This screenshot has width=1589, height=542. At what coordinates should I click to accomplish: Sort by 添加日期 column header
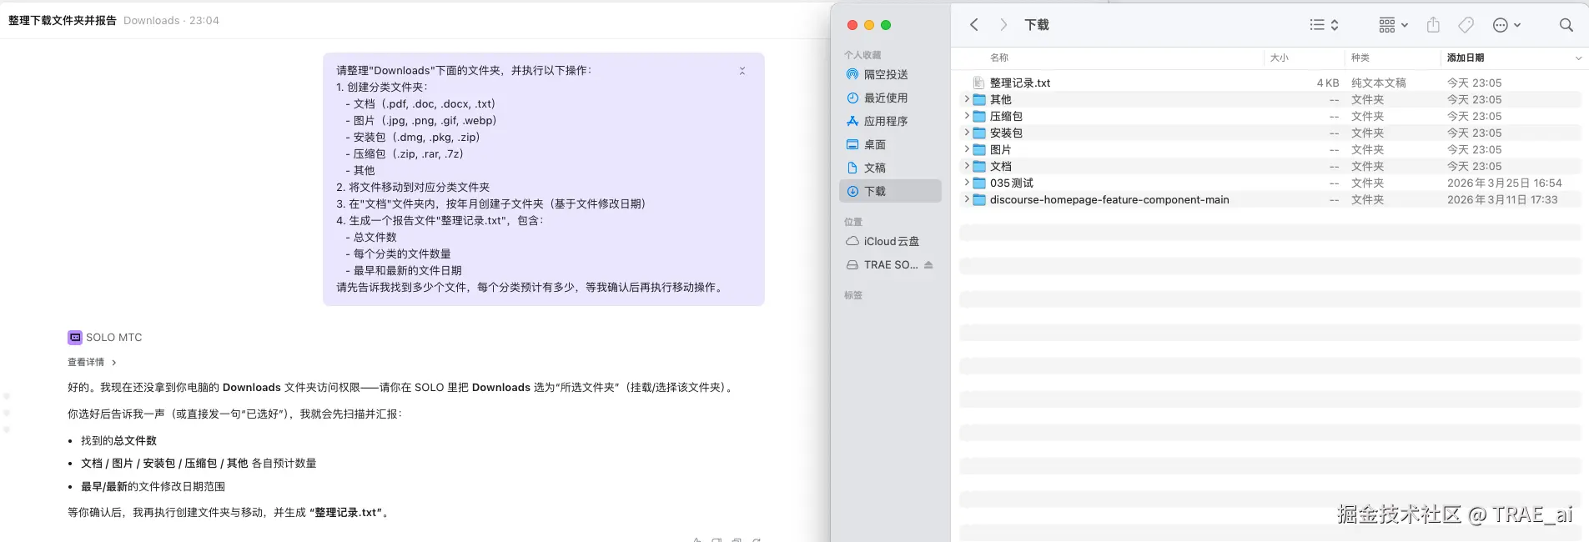1465,58
